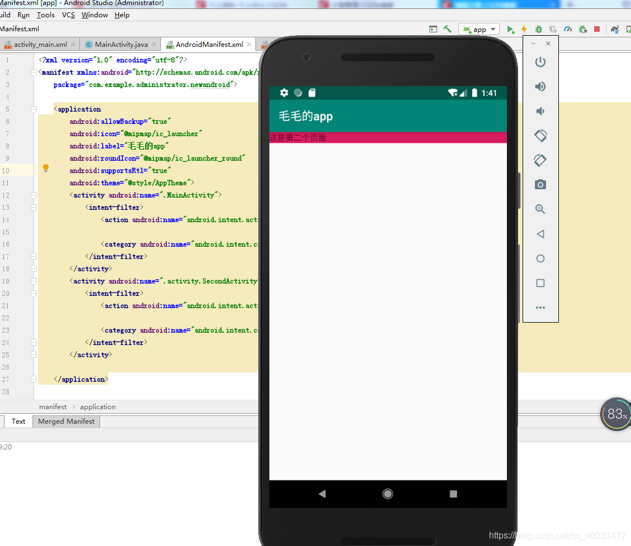Select the Text bottom tab
Image resolution: width=631 pixels, height=546 pixels.
18,422
